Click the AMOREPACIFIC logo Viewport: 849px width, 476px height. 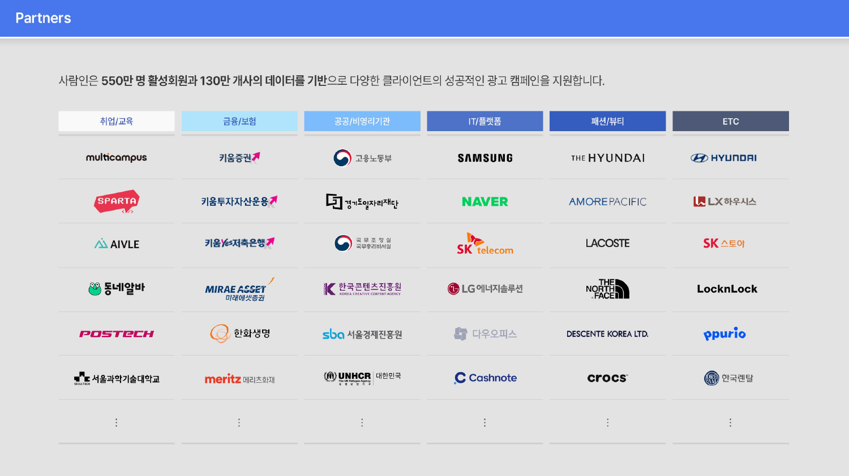(608, 202)
